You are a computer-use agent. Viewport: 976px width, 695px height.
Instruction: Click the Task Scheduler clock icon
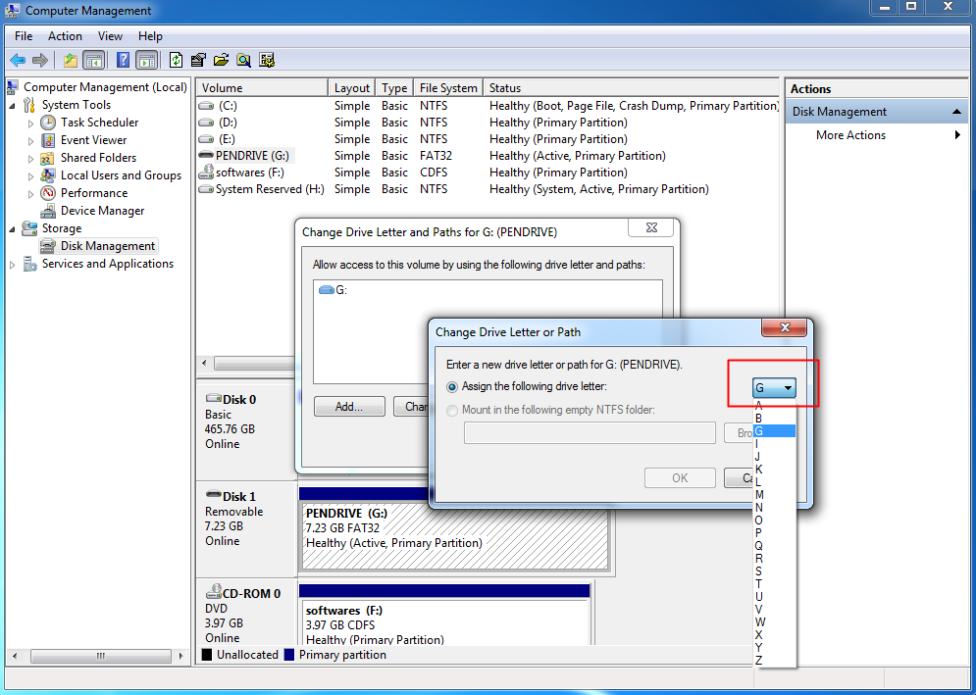48,123
